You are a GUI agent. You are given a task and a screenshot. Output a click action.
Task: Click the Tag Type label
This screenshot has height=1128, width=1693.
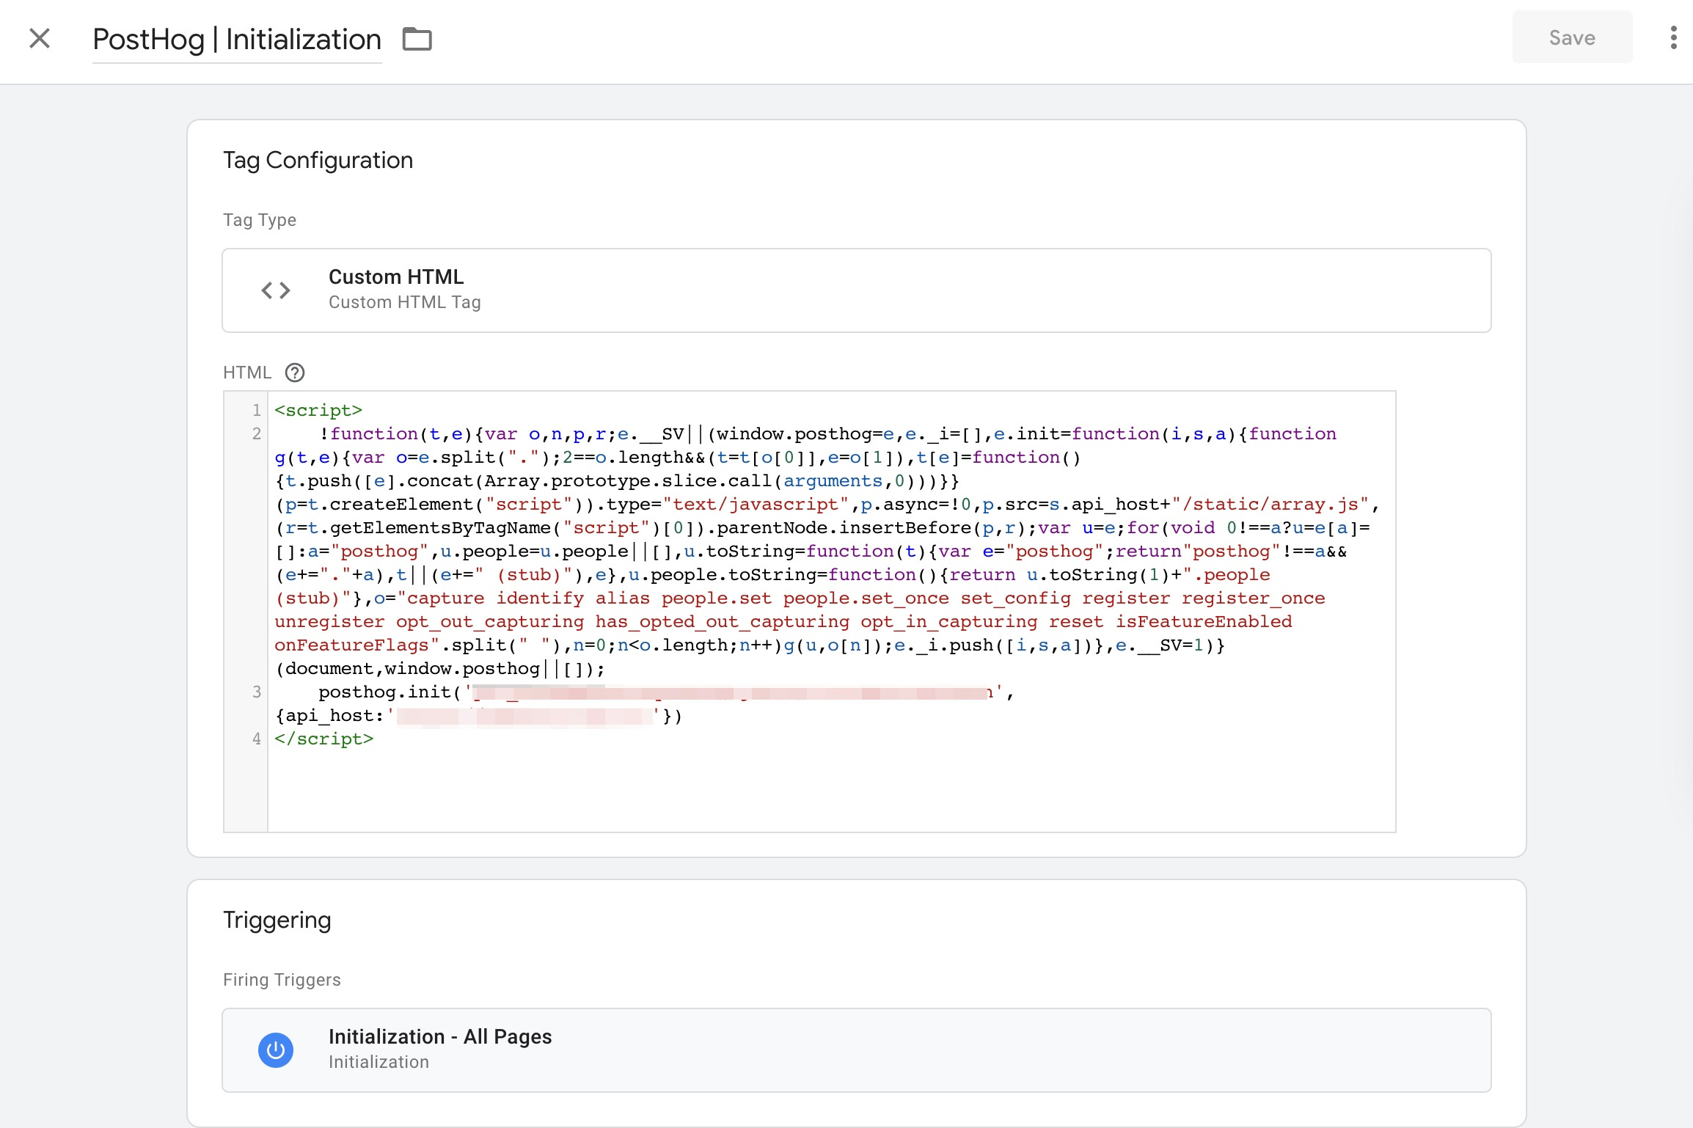point(260,220)
